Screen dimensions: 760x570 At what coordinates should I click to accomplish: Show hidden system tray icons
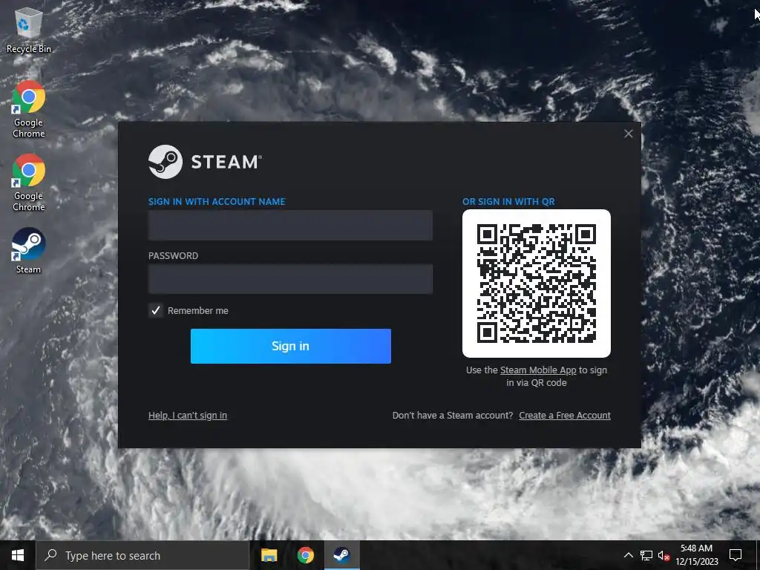(x=628, y=555)
